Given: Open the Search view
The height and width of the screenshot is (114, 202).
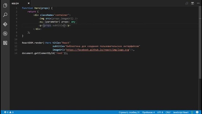Looking at the screenshot, I should point(5,15).
